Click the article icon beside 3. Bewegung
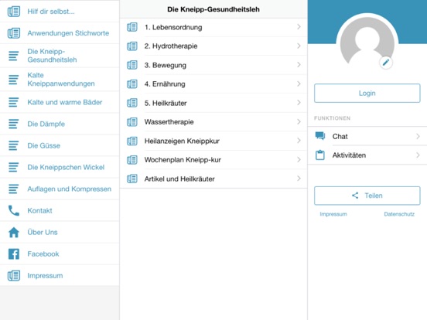427x320 pixels. [x=132, y=65]
